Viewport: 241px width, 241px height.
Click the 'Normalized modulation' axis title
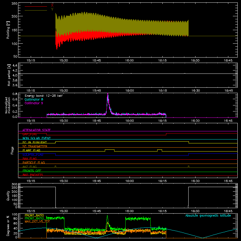pyautogui.click(x=8, y=105)
